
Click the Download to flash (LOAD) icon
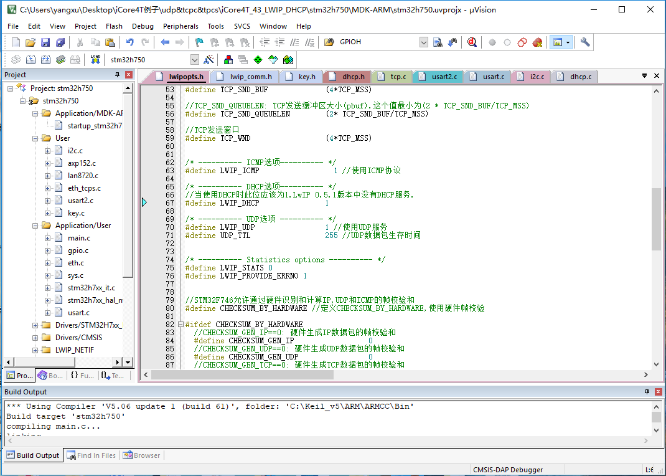click(95, 59)
